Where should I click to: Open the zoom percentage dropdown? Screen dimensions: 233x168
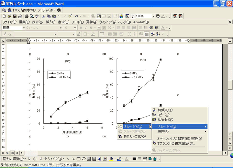pyautogui.click(x=153, y=16)
